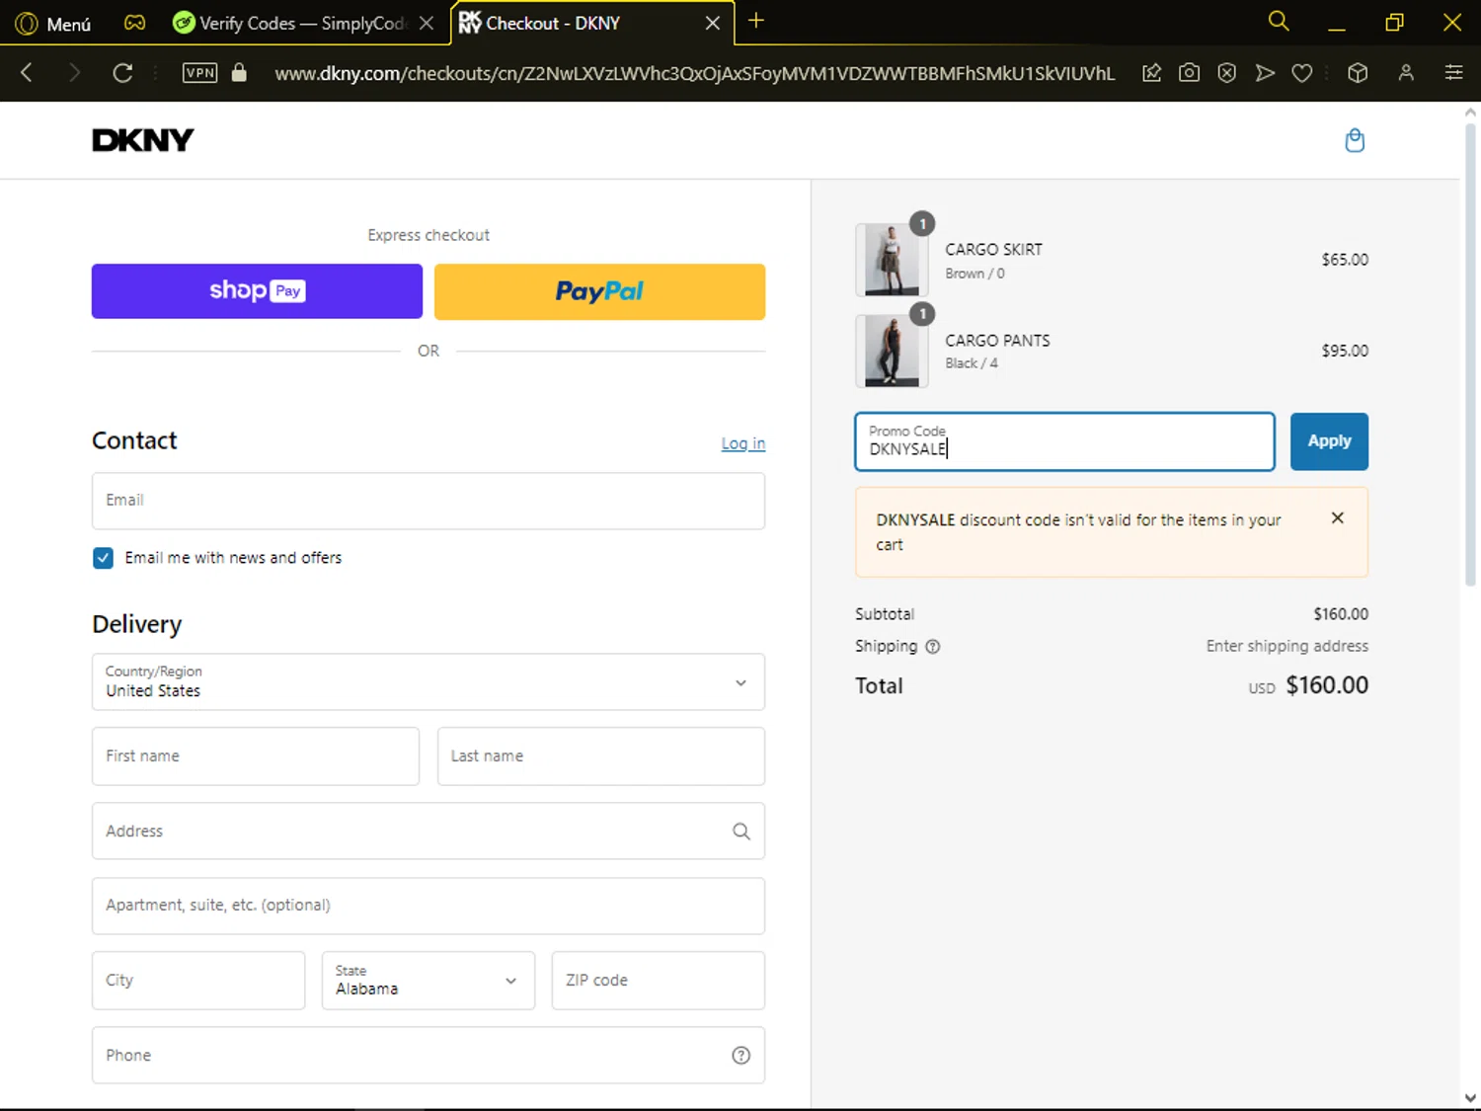Viewport: 1481px width, 1111px height.
Task: Click the dkny.com address bar URL
Action: point(694,73)
